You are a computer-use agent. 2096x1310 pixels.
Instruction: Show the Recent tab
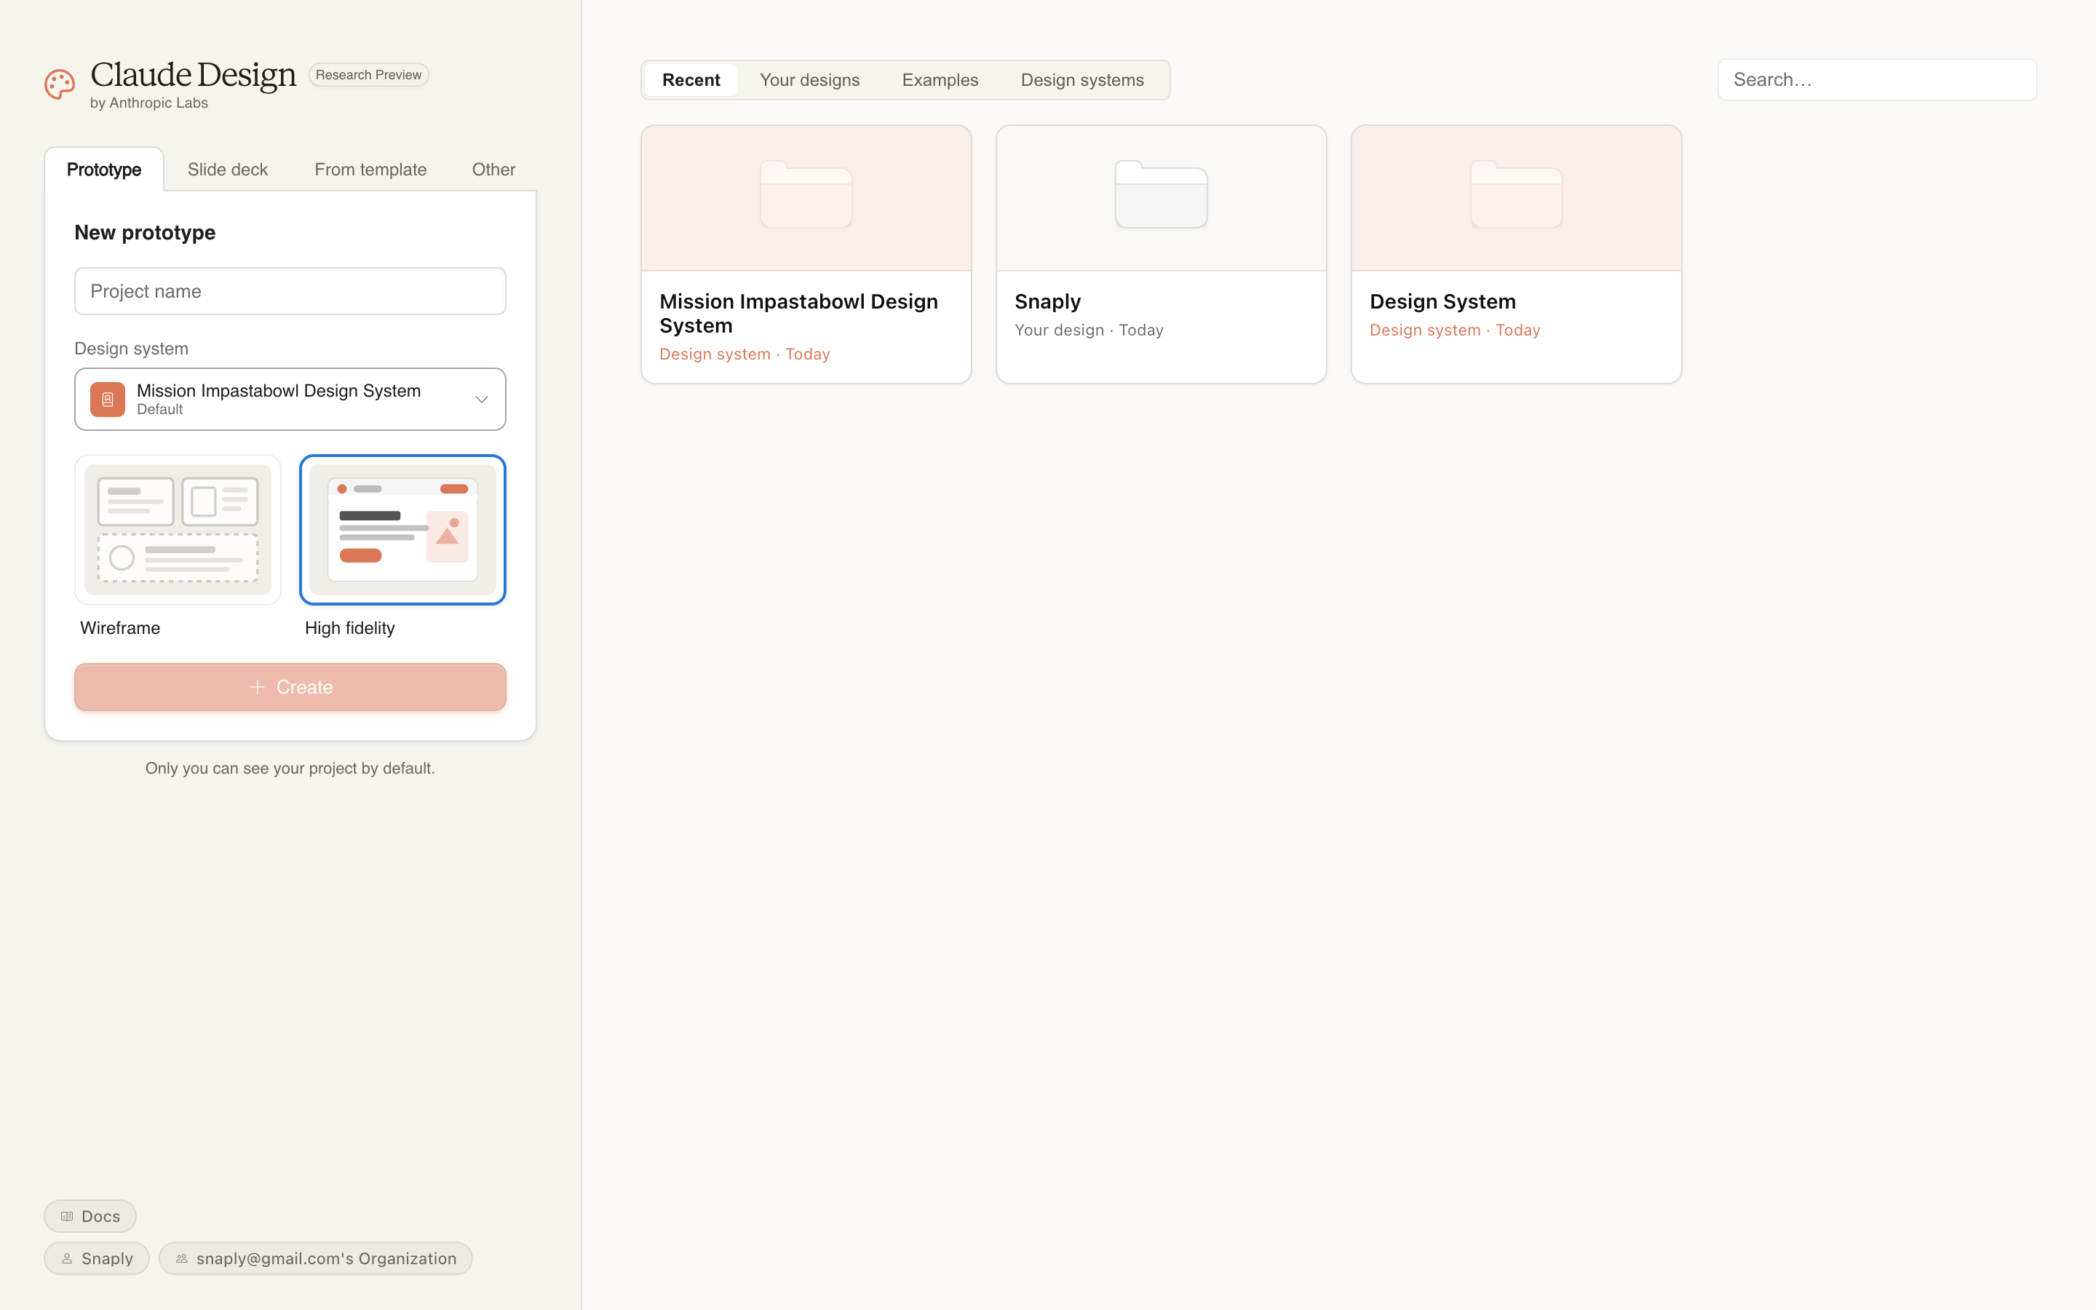pos(691,80)
